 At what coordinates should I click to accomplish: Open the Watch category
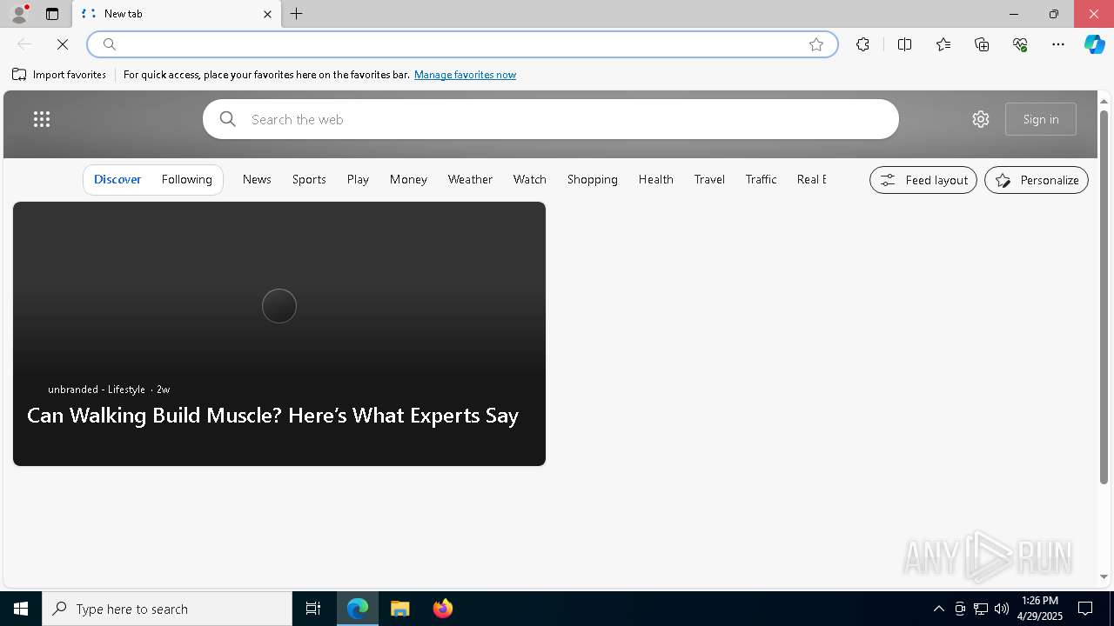pos(530,179)
